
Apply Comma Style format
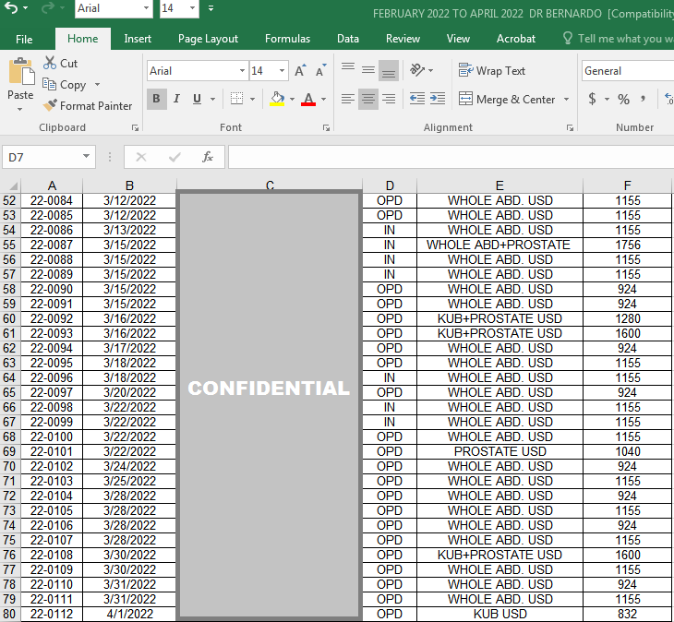point(643,100)
